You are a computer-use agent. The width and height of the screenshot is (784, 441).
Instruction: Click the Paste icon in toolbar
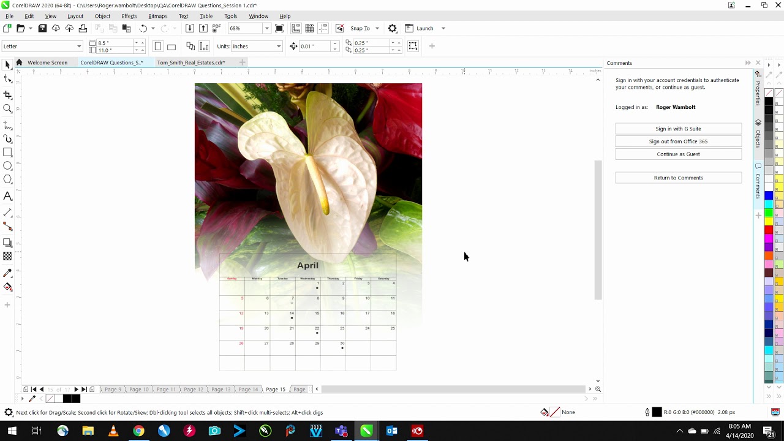click(126, 28)
